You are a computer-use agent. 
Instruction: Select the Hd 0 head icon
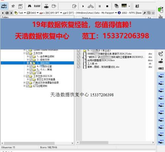(161, 76)
